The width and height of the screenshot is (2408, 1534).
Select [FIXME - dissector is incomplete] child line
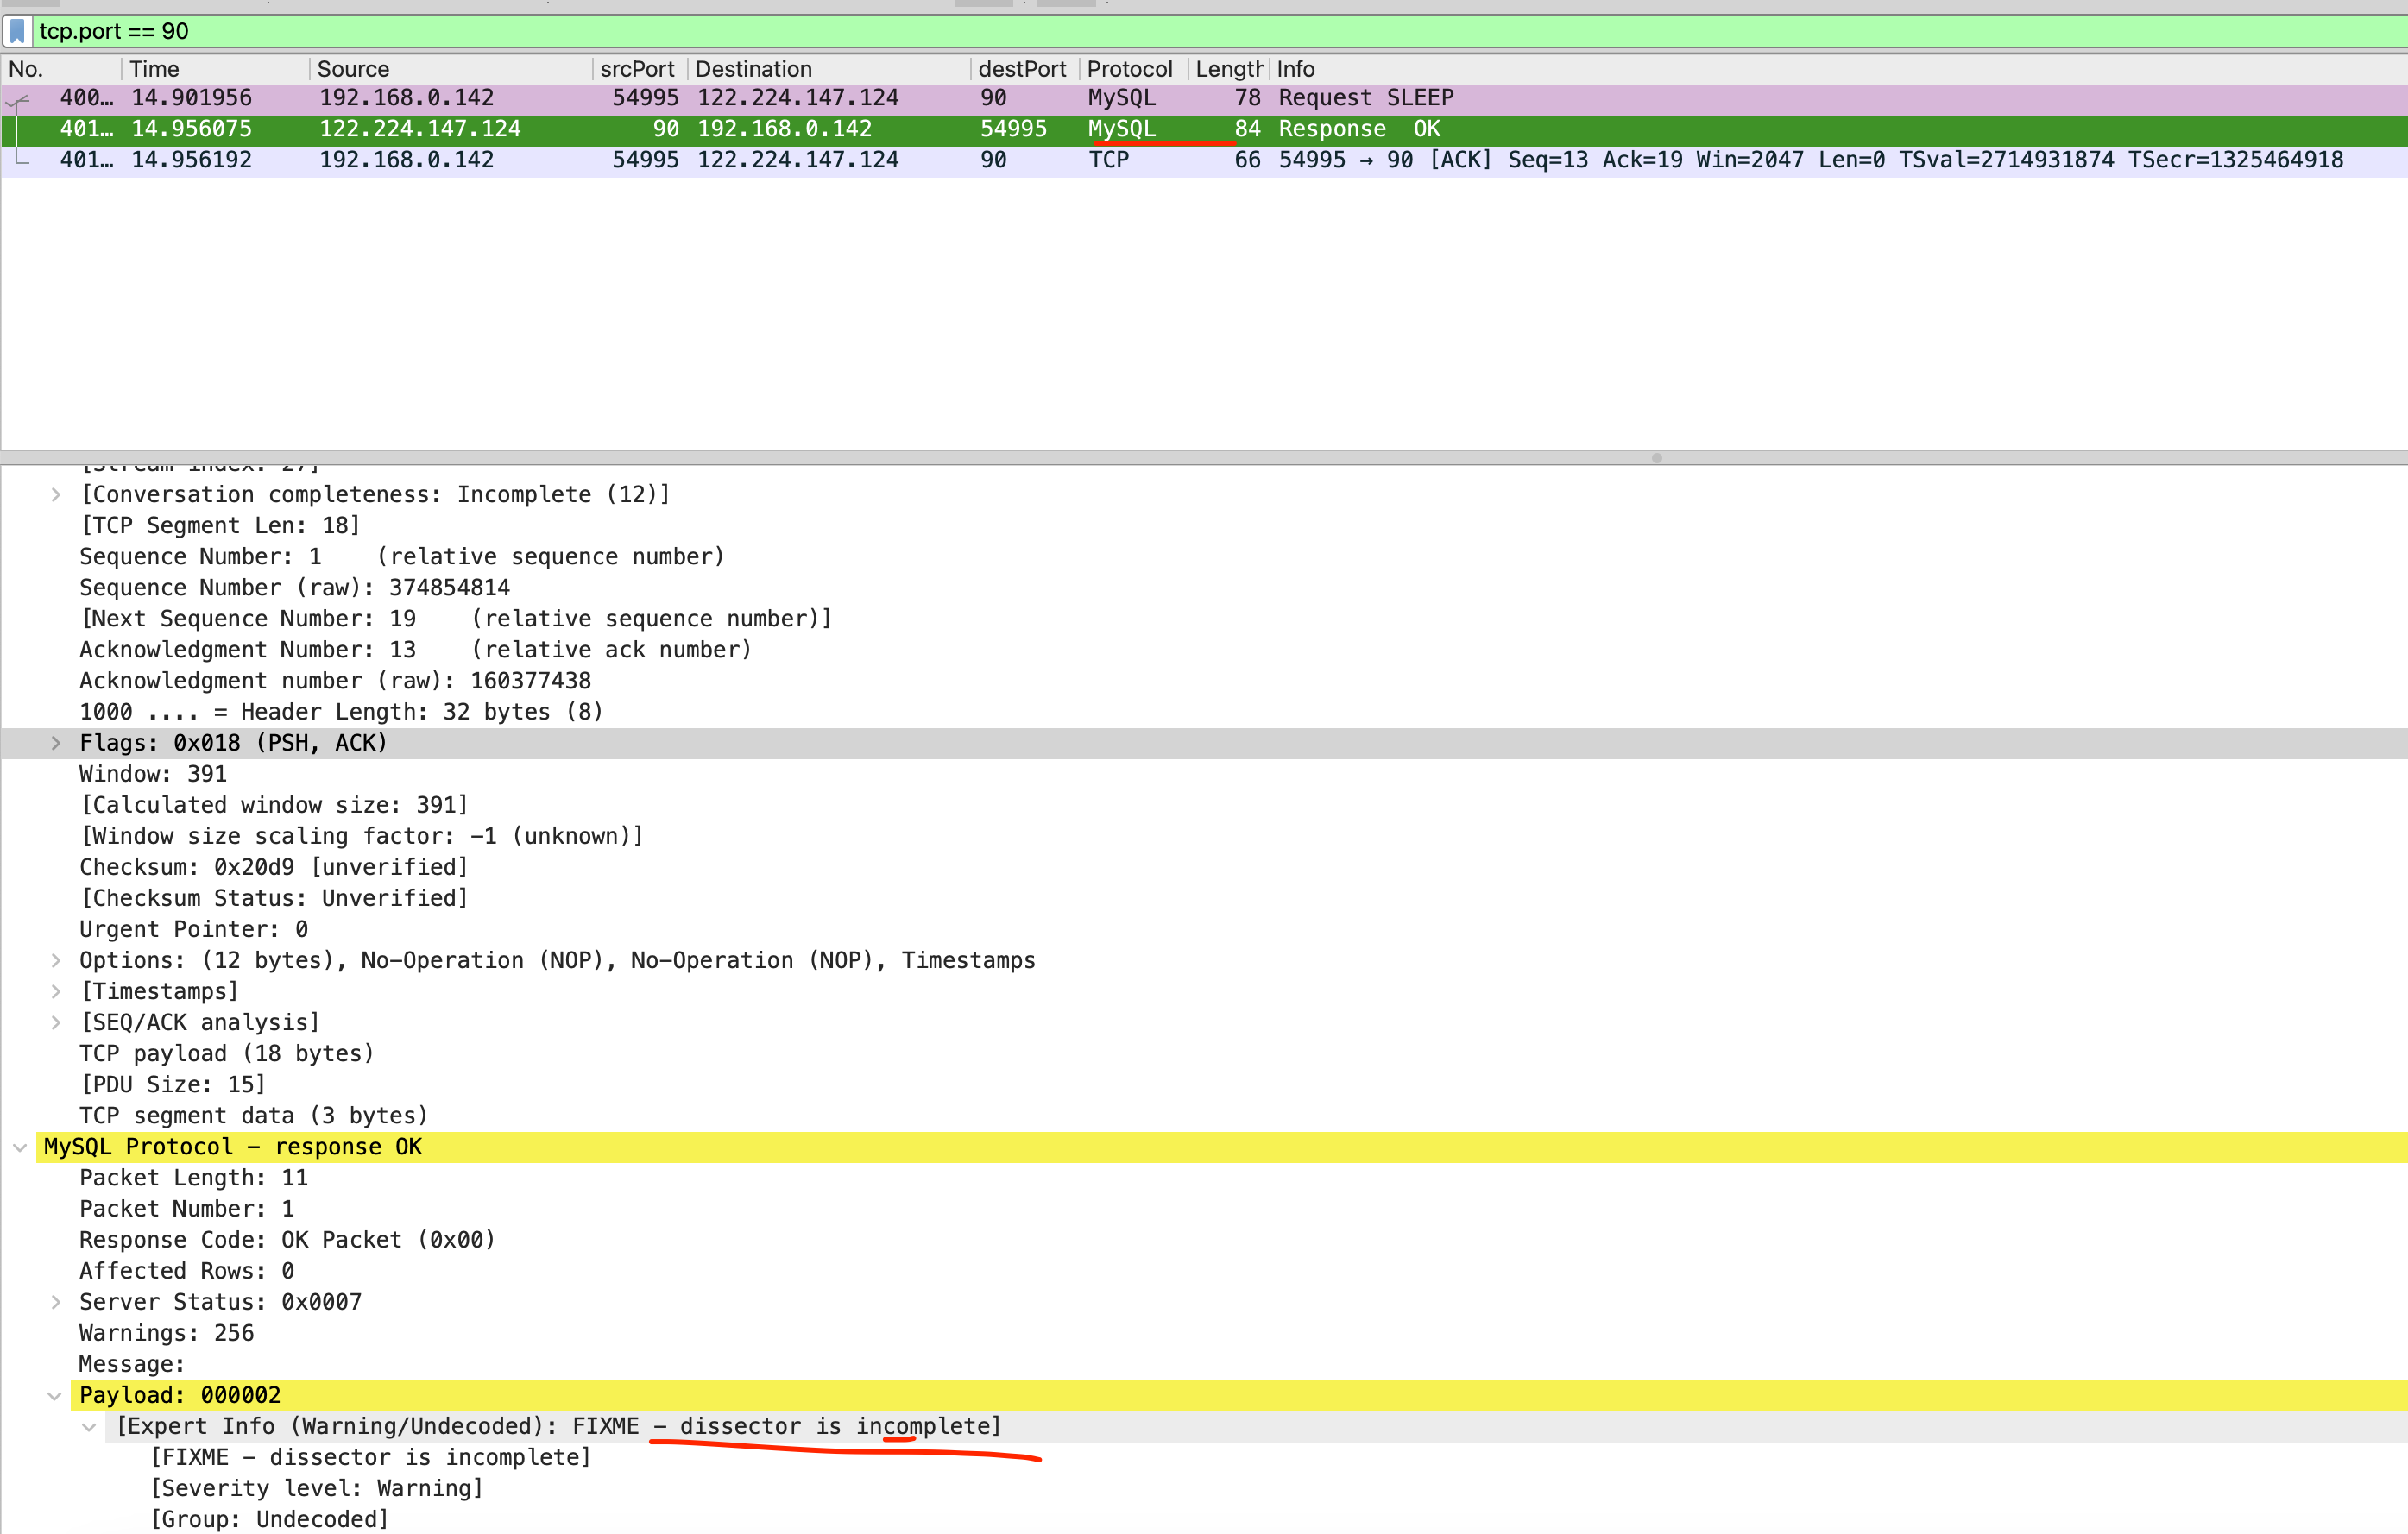point(371,1458)
